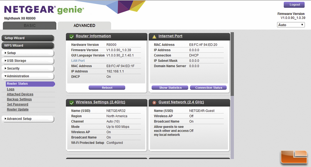Click the Internet MAC address E8:FC:AF:94:ED:20
This screenshot has height=167, width=311.
[x=203, y=45]
